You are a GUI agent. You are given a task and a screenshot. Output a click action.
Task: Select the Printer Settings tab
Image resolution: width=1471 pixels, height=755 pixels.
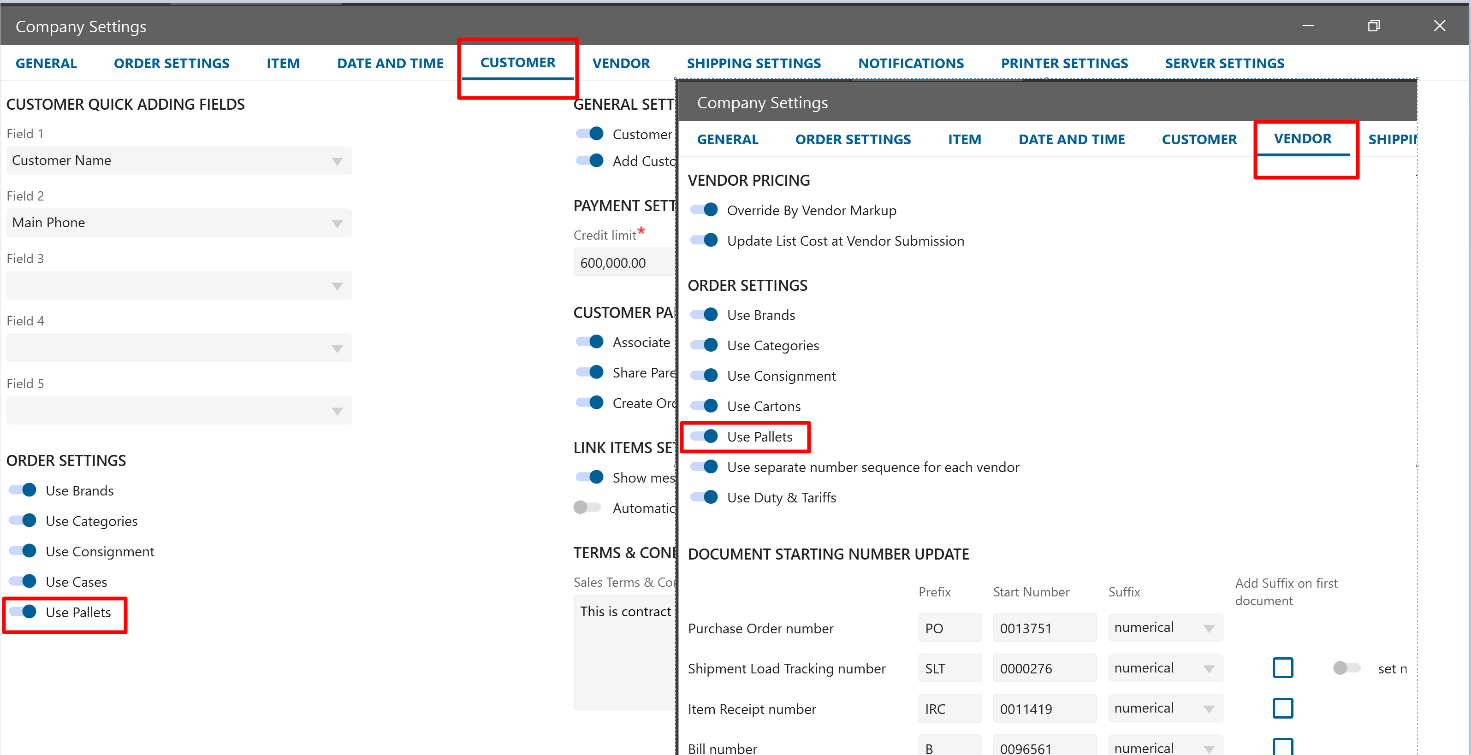click(1064, 63)
